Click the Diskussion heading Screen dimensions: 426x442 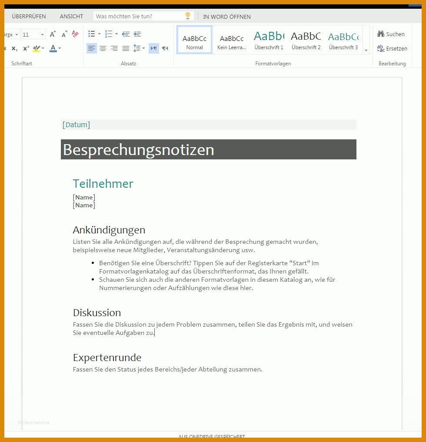point(97,313)
